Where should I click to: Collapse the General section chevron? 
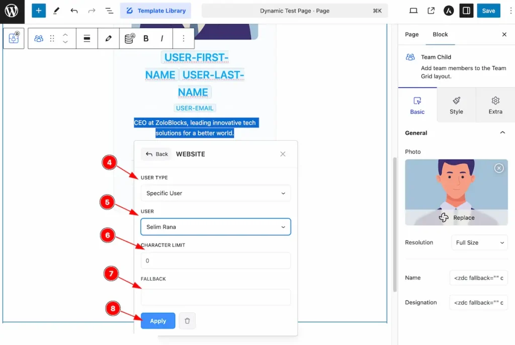coord(502,133)
